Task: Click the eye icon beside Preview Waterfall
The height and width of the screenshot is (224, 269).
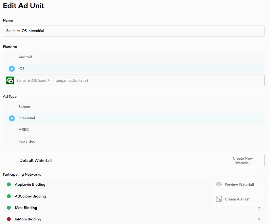Action: (219, 184)
